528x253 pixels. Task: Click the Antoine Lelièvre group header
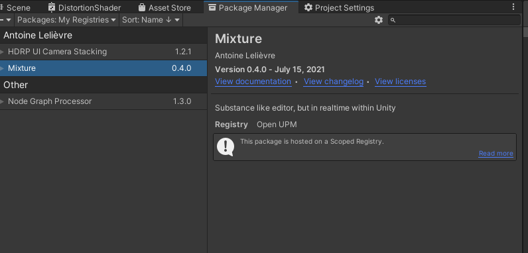click(x=103, y=35)
